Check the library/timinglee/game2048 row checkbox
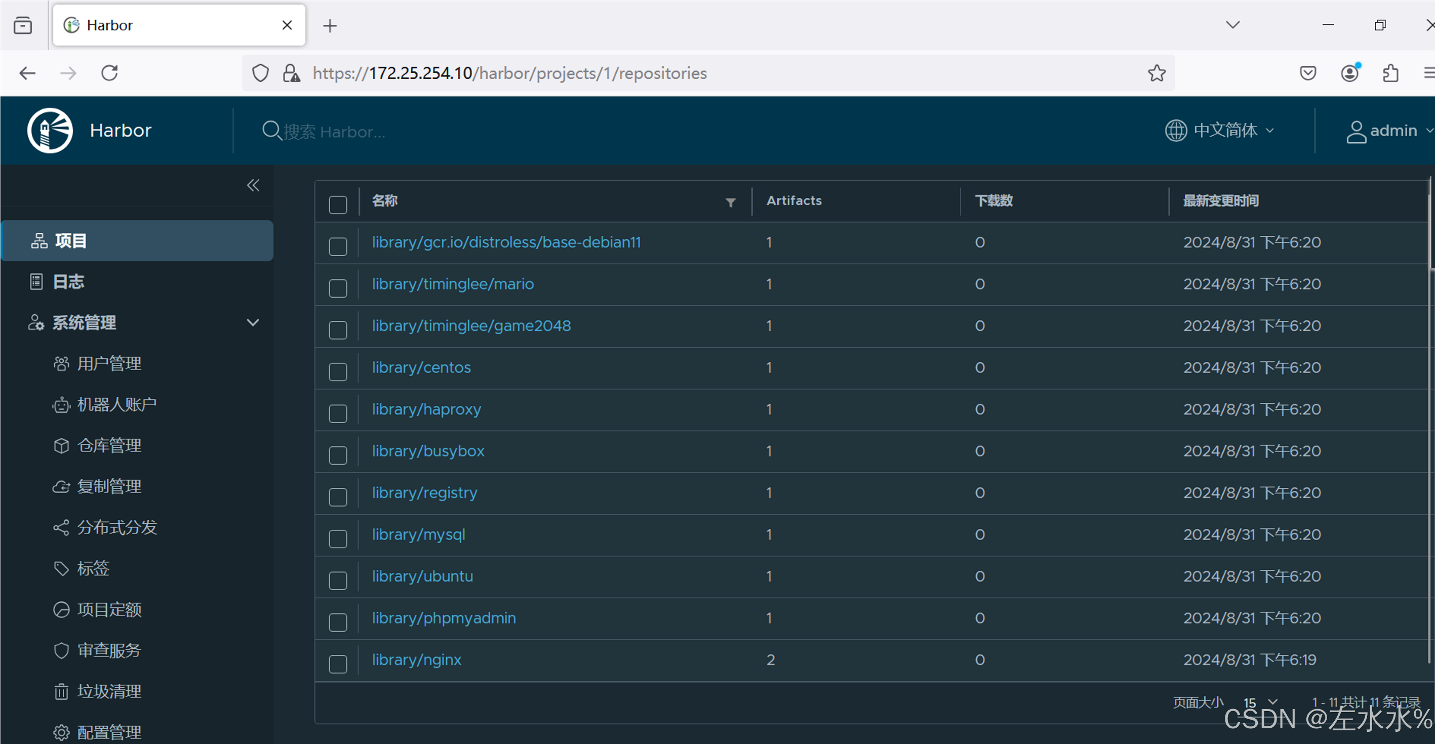This screenshot has width=1435, height=744. click(338, 329)
